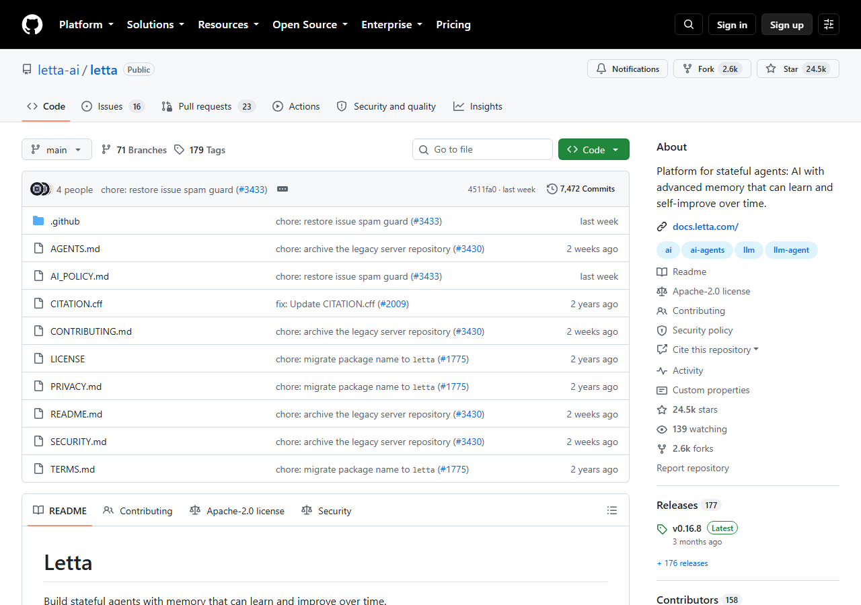Image resolution: width=861 pixels, height=605 pixels.
Task: Open the + 176 releases link
Action: point(682,563)
